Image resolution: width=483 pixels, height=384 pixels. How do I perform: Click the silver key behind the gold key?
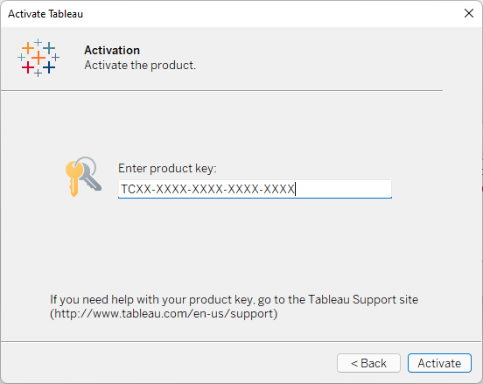point(91,178)
